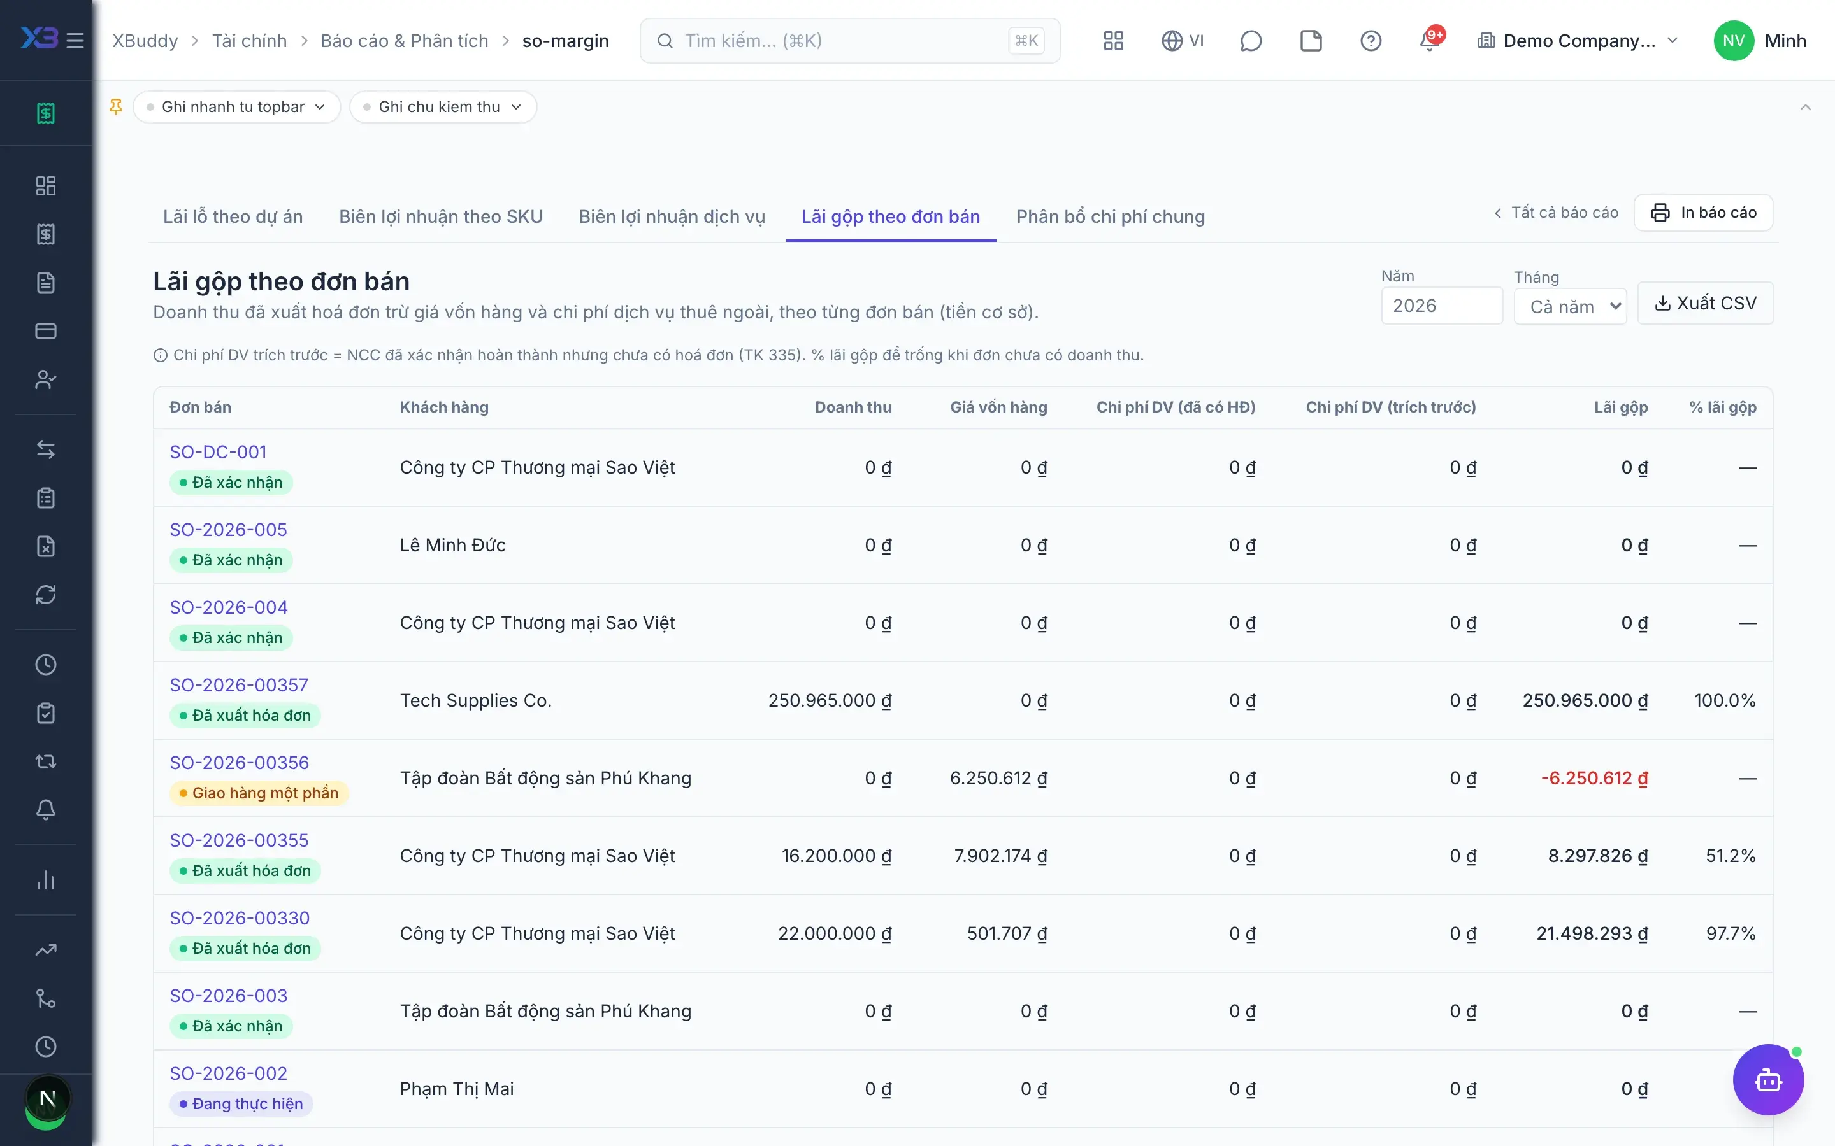Open the transfer arrows icon in sidebar
The image size is (1835, 1146).
45,449
